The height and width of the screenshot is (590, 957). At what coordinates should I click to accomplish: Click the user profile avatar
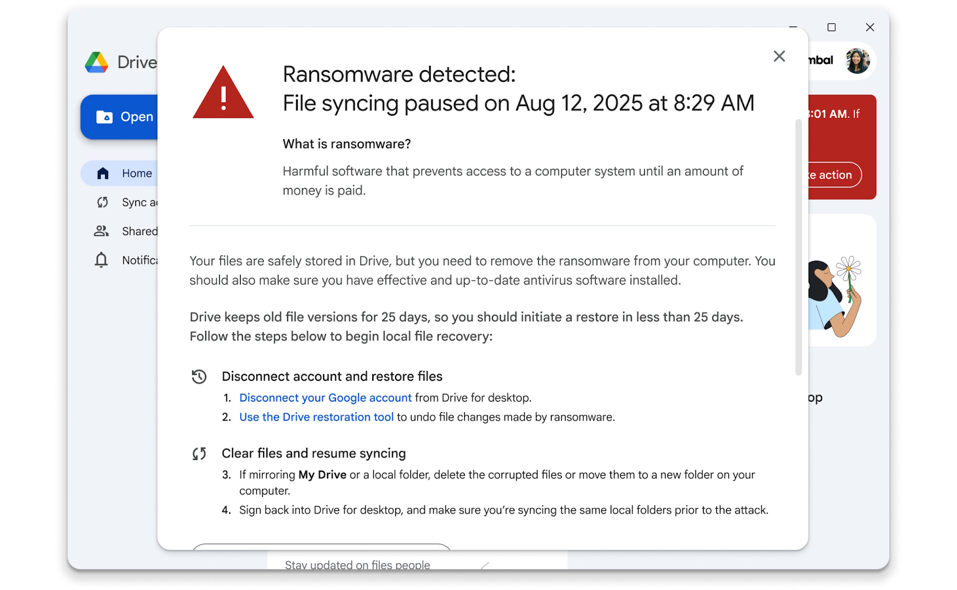(x=857, y=61)
